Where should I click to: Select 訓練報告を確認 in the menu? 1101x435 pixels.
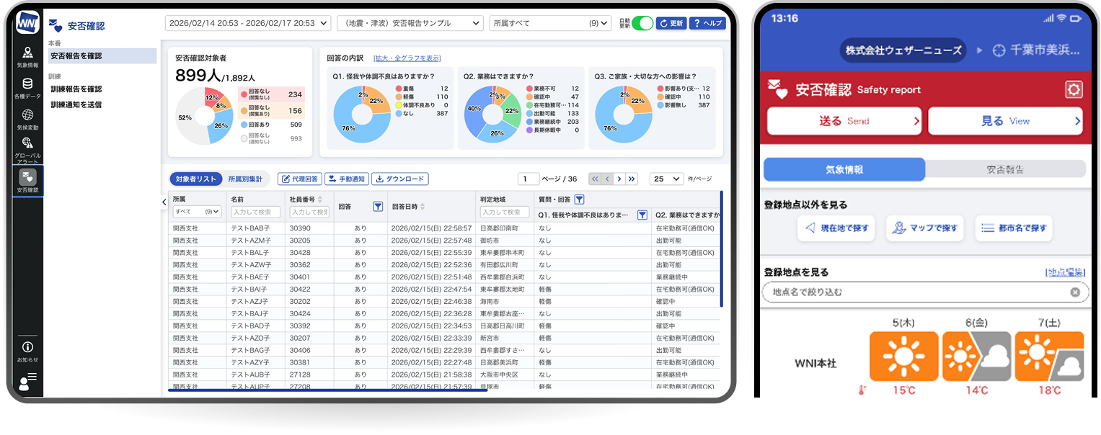click(x=76, y=89)
